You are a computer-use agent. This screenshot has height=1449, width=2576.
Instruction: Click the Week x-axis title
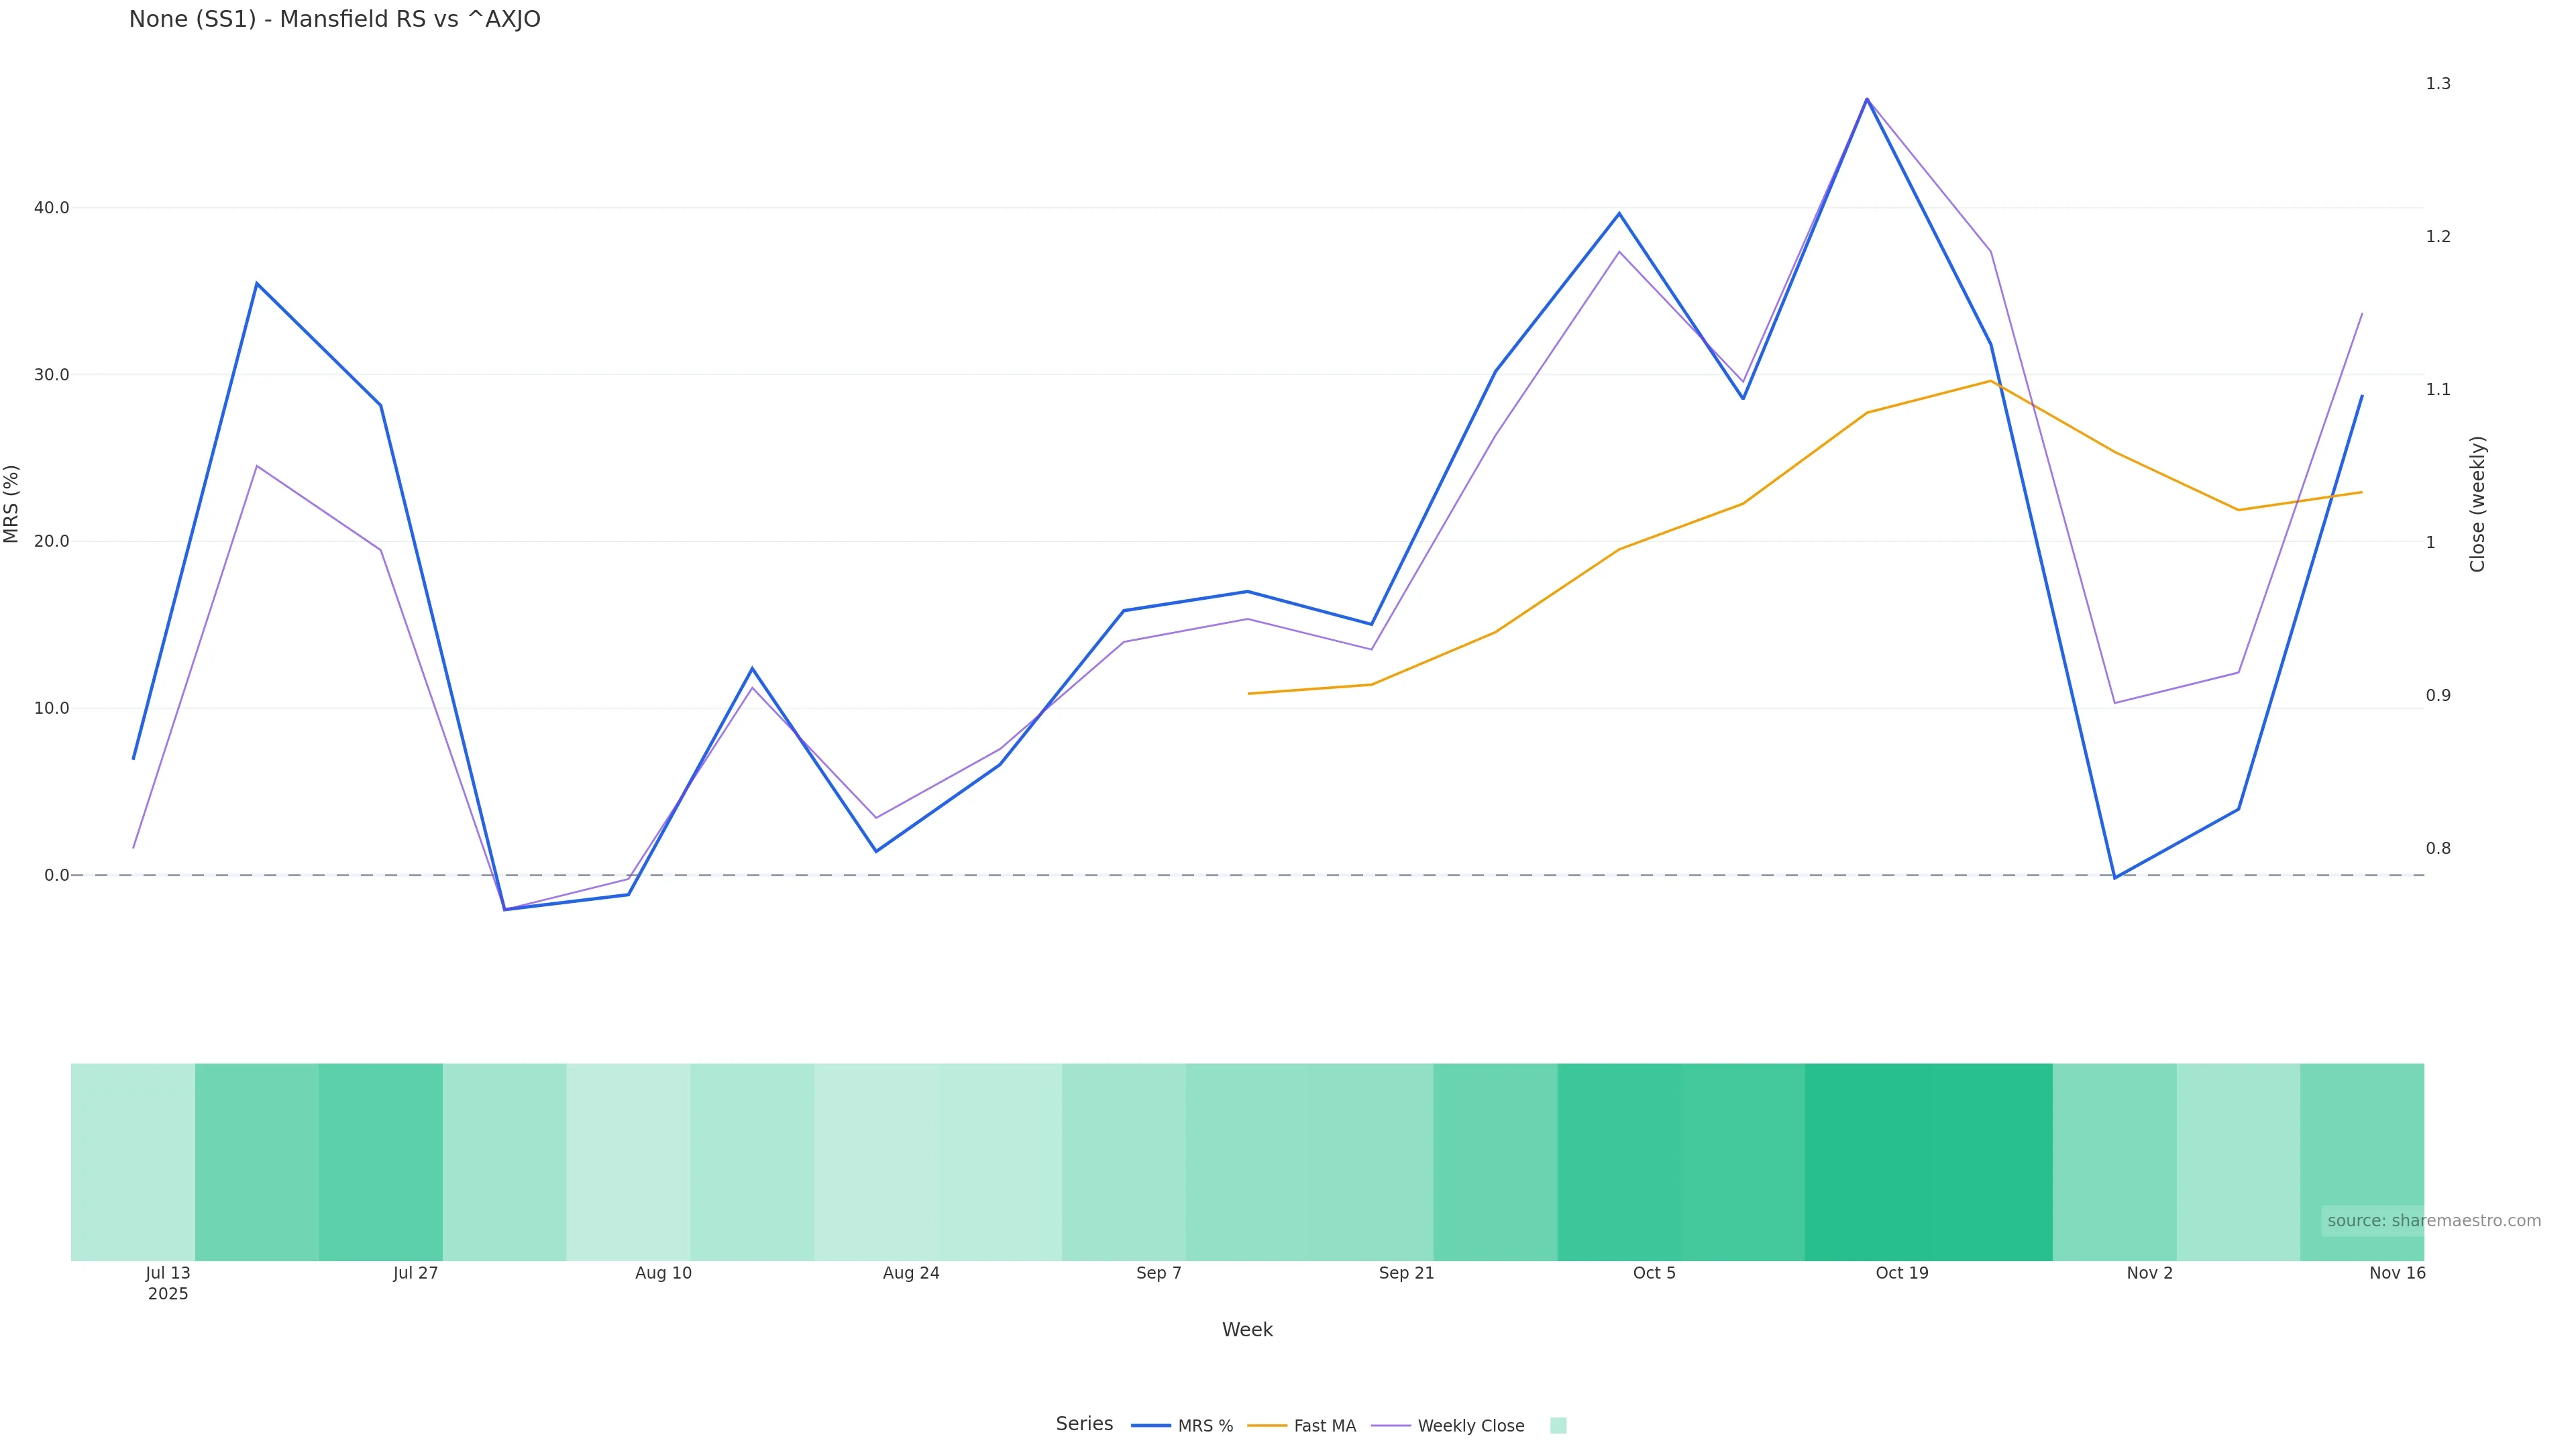[x=1247, y=1330]
